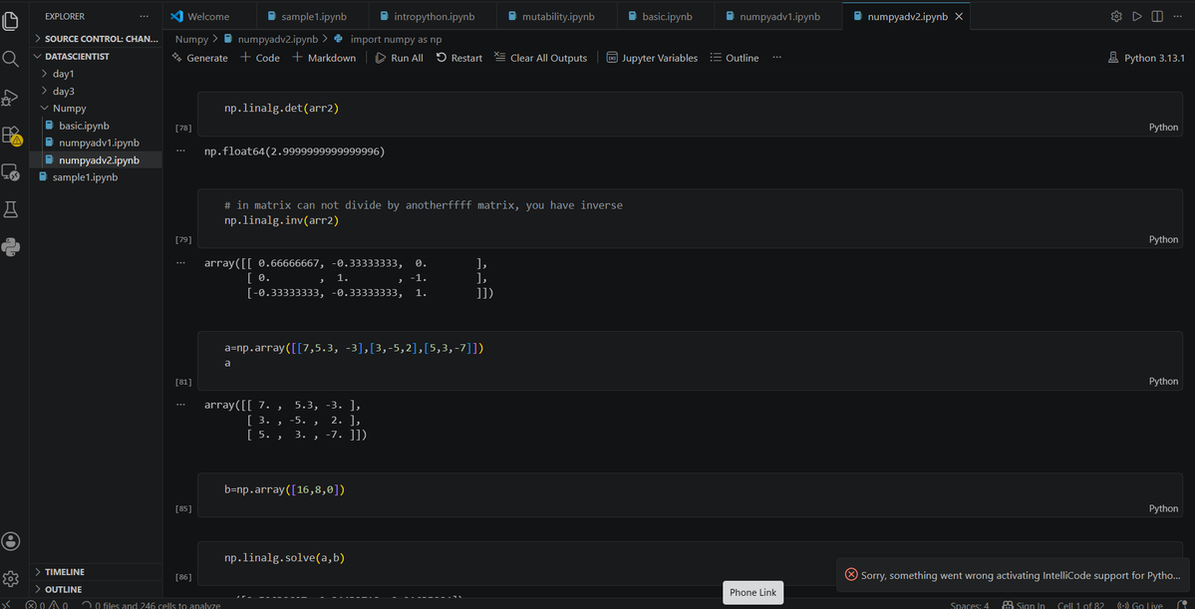The width and height of the screenshot is (1195, 609).
Task: Collapse the DATASCIENTIST folder section
Action: click(96, 57)
